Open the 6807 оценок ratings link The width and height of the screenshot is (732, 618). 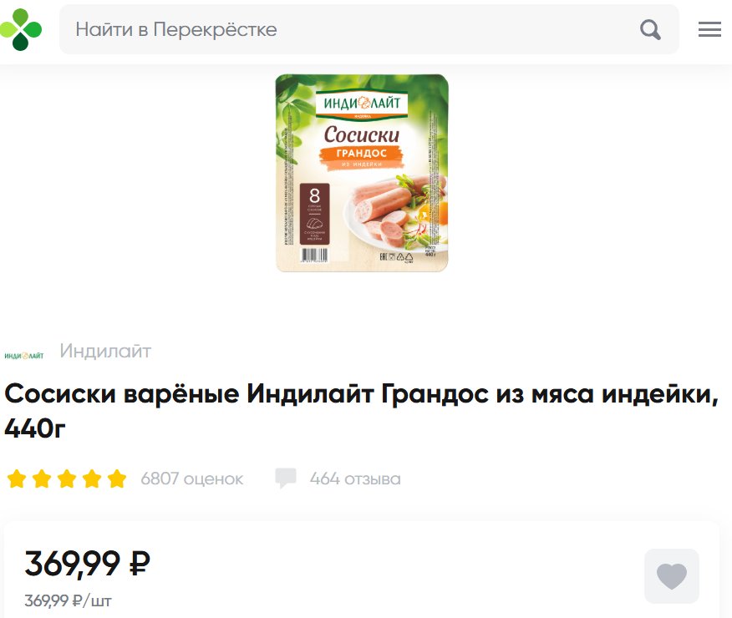click(192, 479)
